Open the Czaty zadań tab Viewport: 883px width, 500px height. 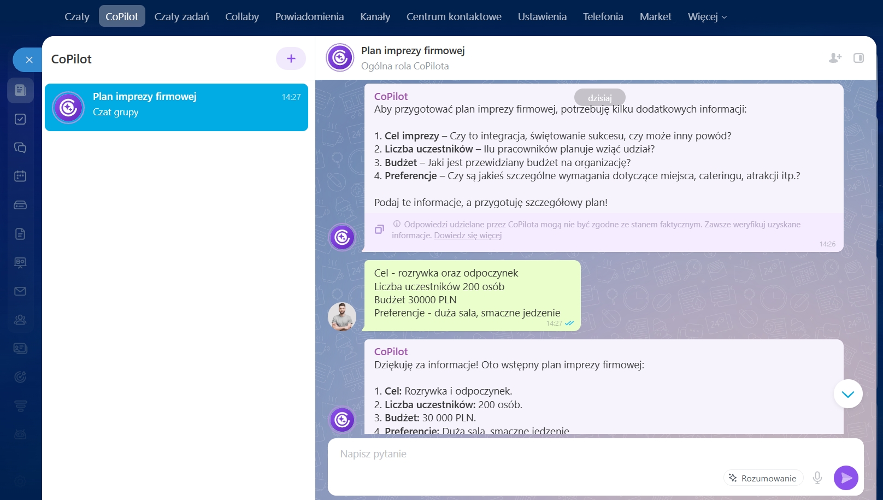point(182,16)
